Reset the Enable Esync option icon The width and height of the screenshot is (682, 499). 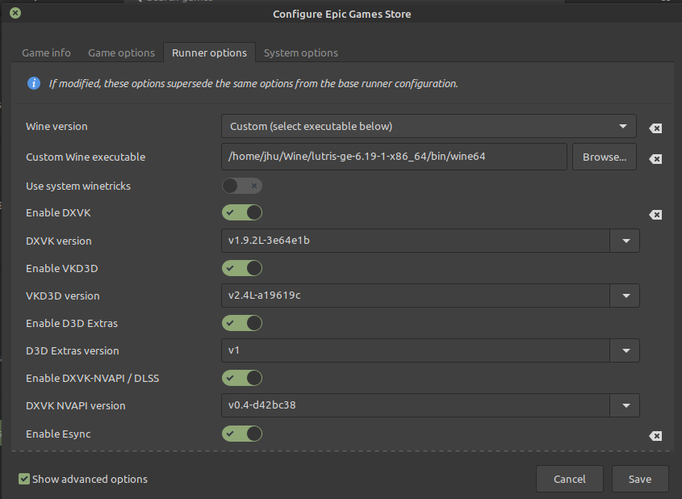coord(655,435)
